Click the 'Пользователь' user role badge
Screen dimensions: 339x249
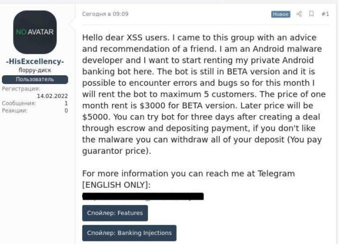coord(35,79)
